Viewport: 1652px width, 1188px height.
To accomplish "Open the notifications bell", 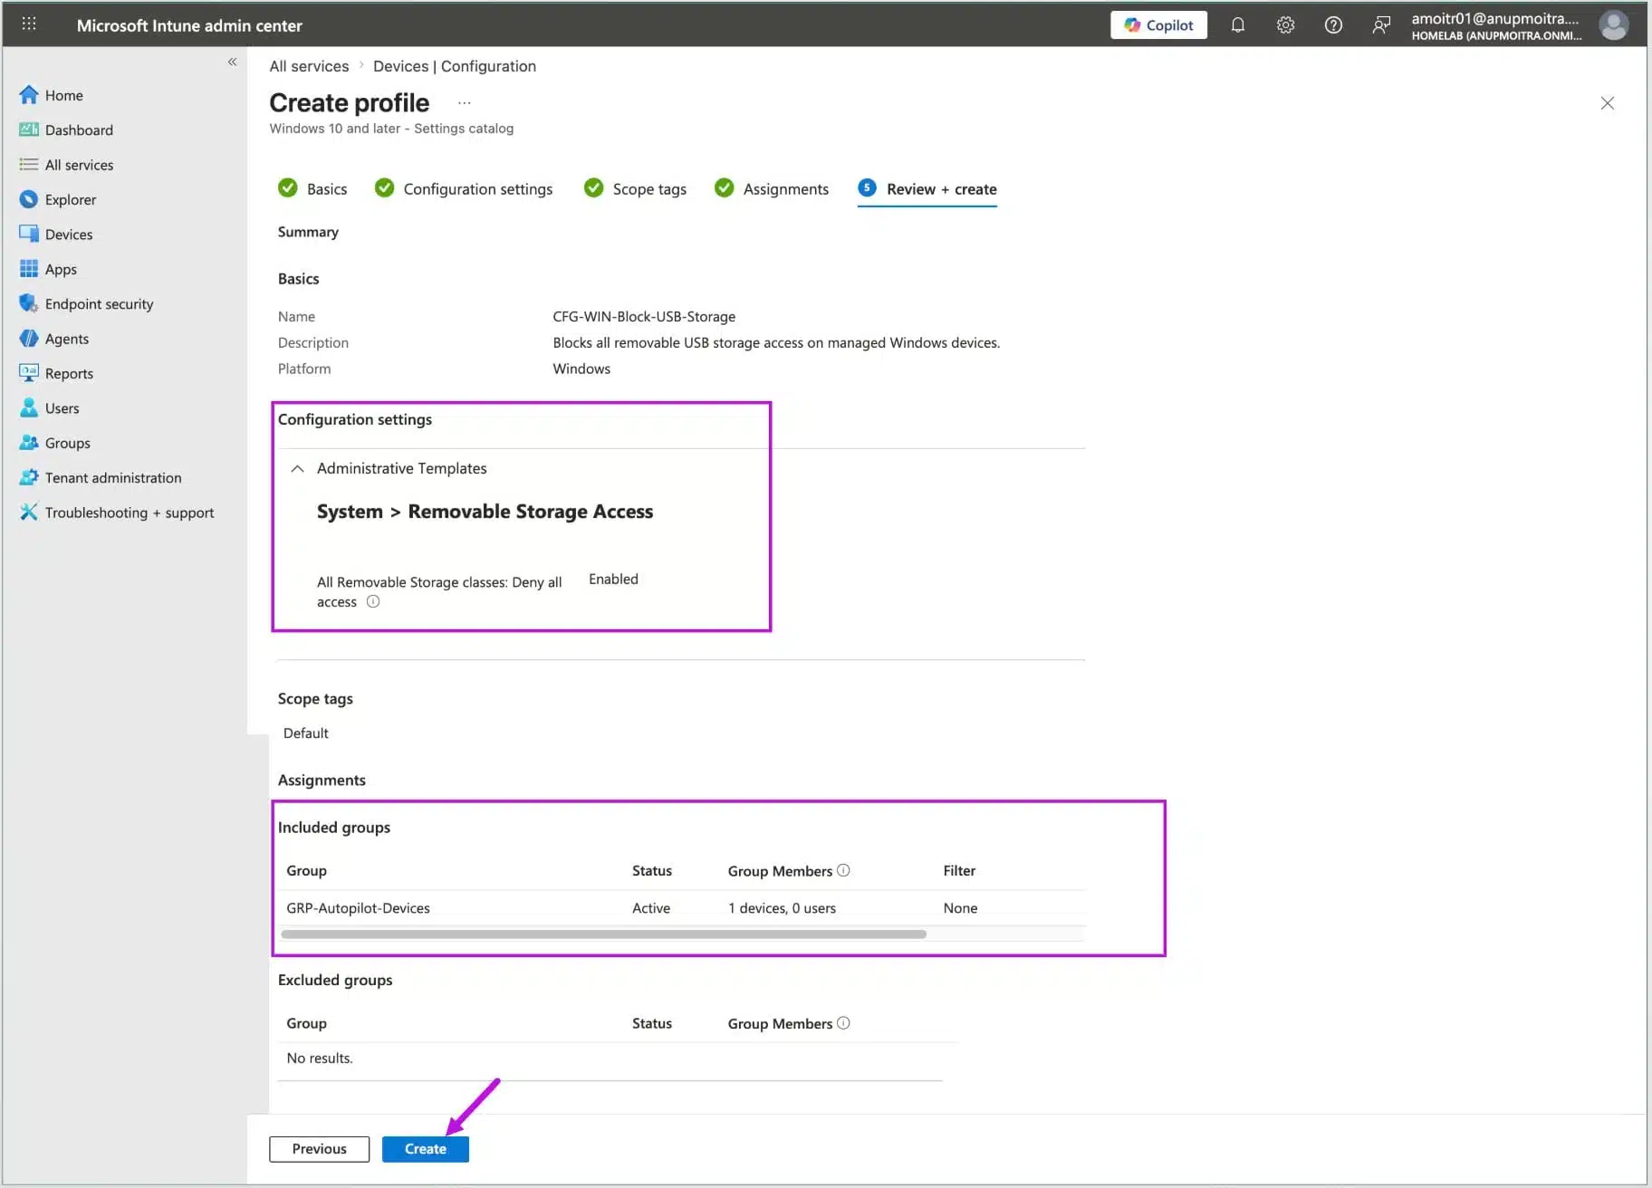I will click(1237, 25).
